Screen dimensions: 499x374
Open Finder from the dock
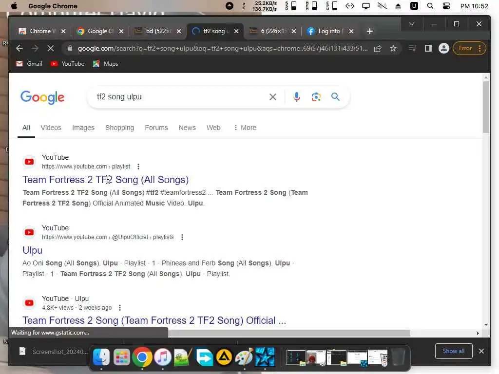click(x=101, y=357)
